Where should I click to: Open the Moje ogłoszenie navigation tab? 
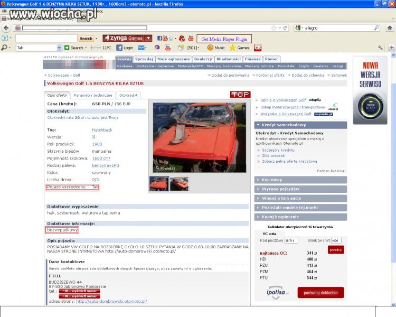(174, 59)
